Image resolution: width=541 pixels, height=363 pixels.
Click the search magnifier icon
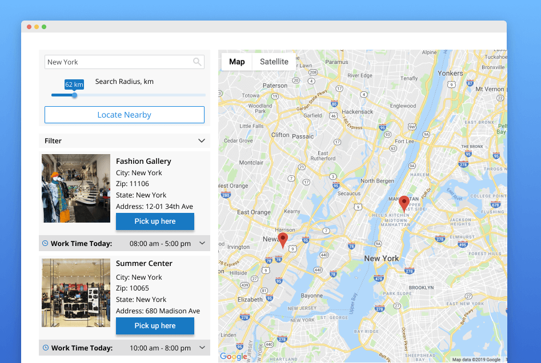pos(197,62)
